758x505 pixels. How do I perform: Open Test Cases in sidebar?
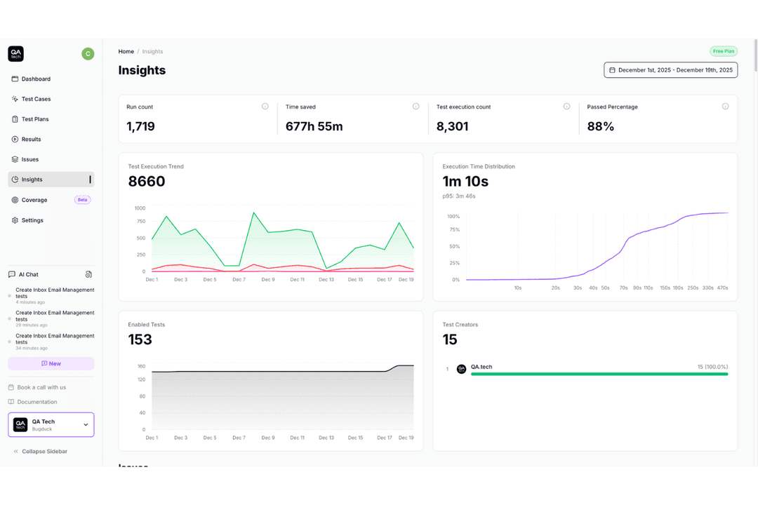51,99
